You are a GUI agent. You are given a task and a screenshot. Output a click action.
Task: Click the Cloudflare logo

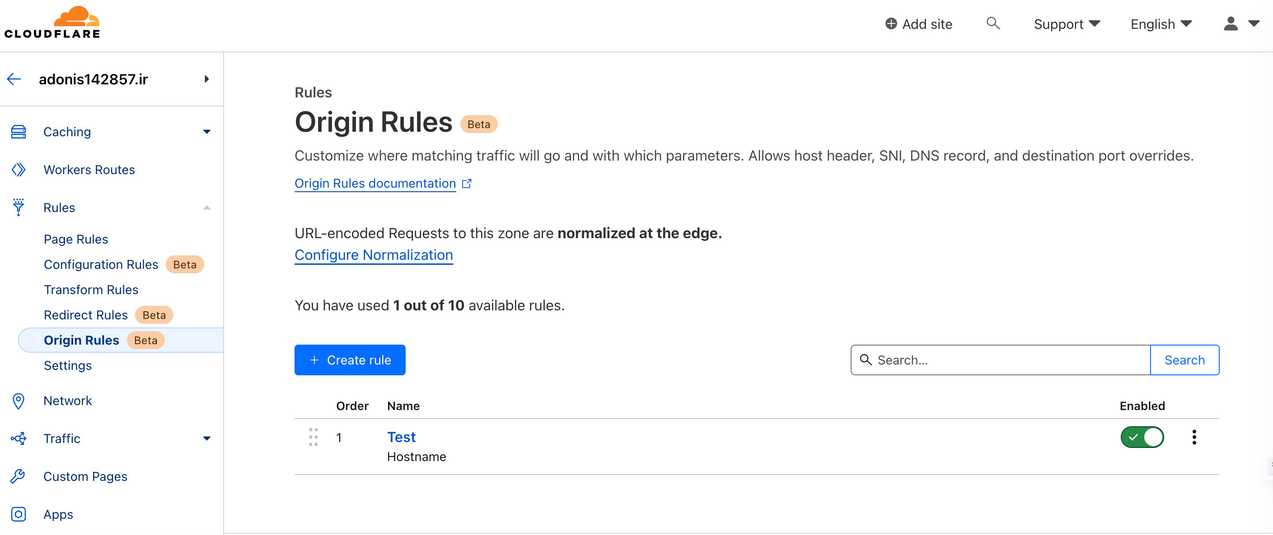pyautogui.click(x=52, y=23)
